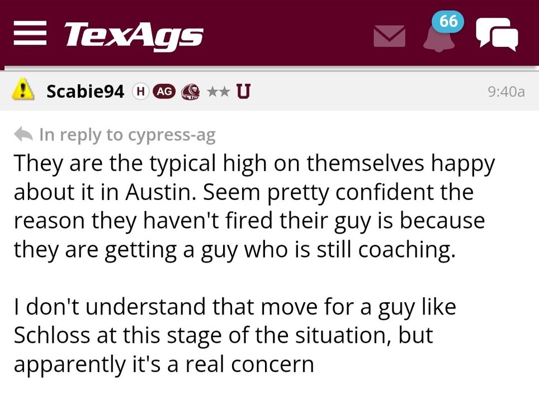Go to the TexAgs home logo

coord(133,36)
